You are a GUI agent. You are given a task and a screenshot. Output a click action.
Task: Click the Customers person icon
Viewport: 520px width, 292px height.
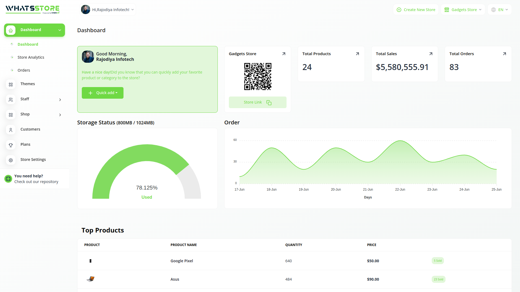[11, 130]
